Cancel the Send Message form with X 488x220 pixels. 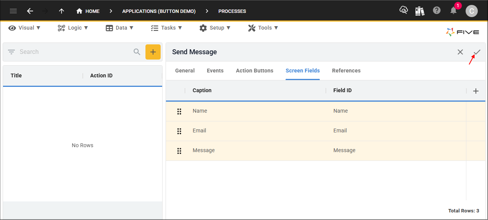coord(460,52)
